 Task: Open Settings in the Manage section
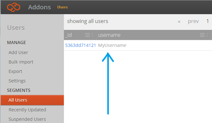point(17,81)
